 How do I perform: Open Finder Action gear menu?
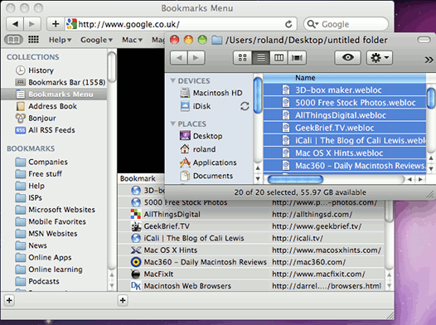380,58
